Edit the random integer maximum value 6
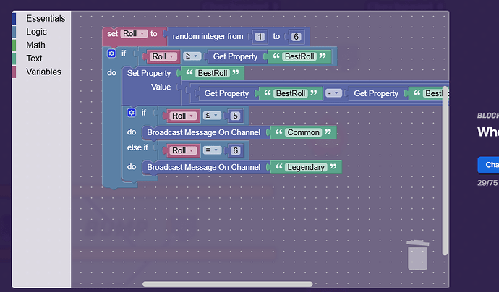Screen dimensions: 499x292 click(x=297, y=36)
